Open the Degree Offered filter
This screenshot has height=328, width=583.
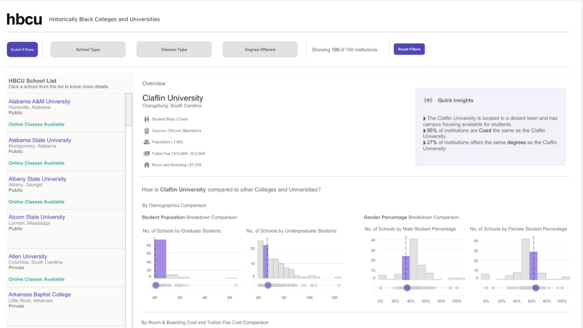[260, 49]
